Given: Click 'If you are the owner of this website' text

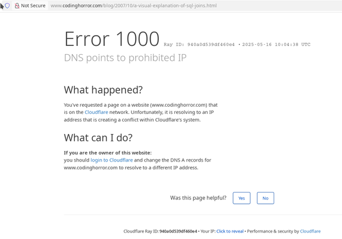Looking at the screenshot, I should pos(108,153).
